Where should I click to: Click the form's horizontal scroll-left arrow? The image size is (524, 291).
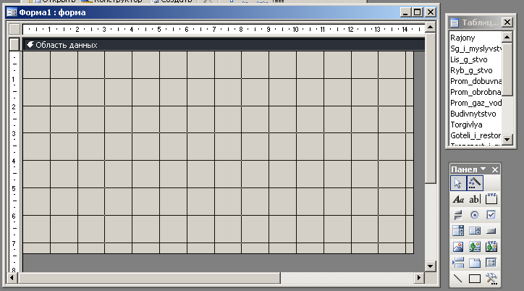(12, 278)
